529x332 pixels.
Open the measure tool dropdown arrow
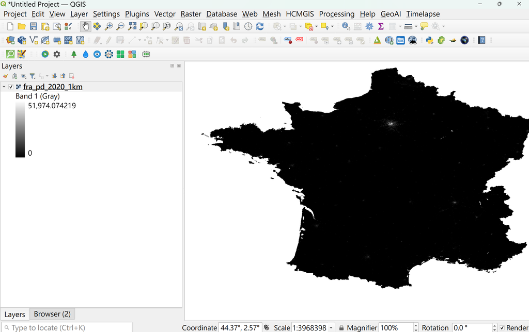416,26
